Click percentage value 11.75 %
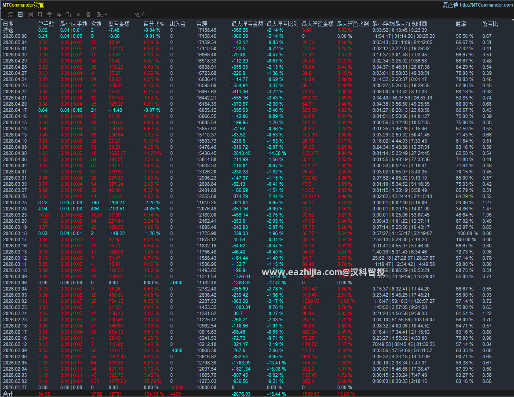The width and height of the screenshot is (514, 397). point(153,153)
